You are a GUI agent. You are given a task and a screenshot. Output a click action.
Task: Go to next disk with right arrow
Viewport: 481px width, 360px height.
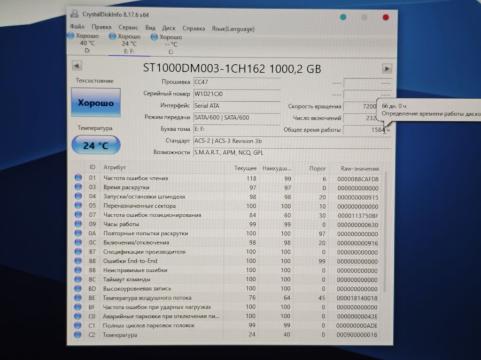click(x=387, y=68)
